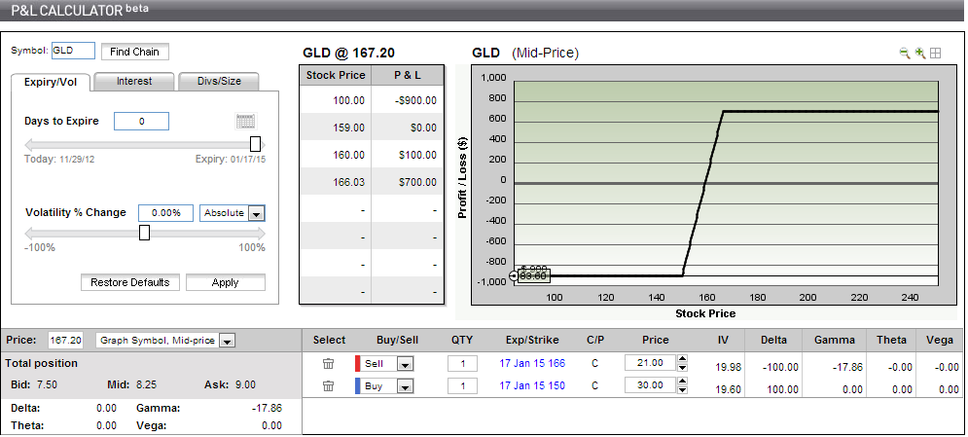Click the 30.00 option price field

pos(651,385)
